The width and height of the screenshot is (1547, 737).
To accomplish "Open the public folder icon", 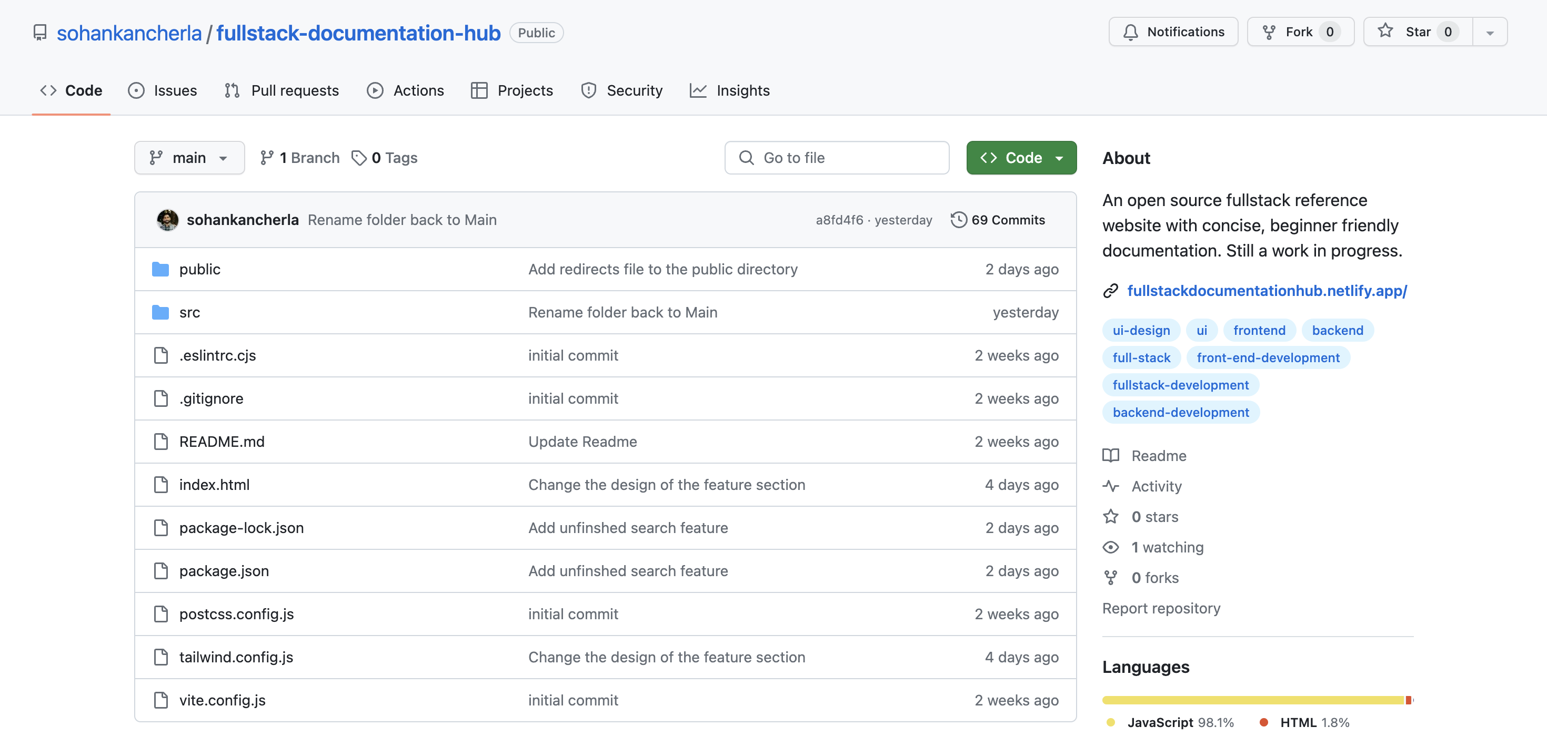I will [x=160, y=269].
